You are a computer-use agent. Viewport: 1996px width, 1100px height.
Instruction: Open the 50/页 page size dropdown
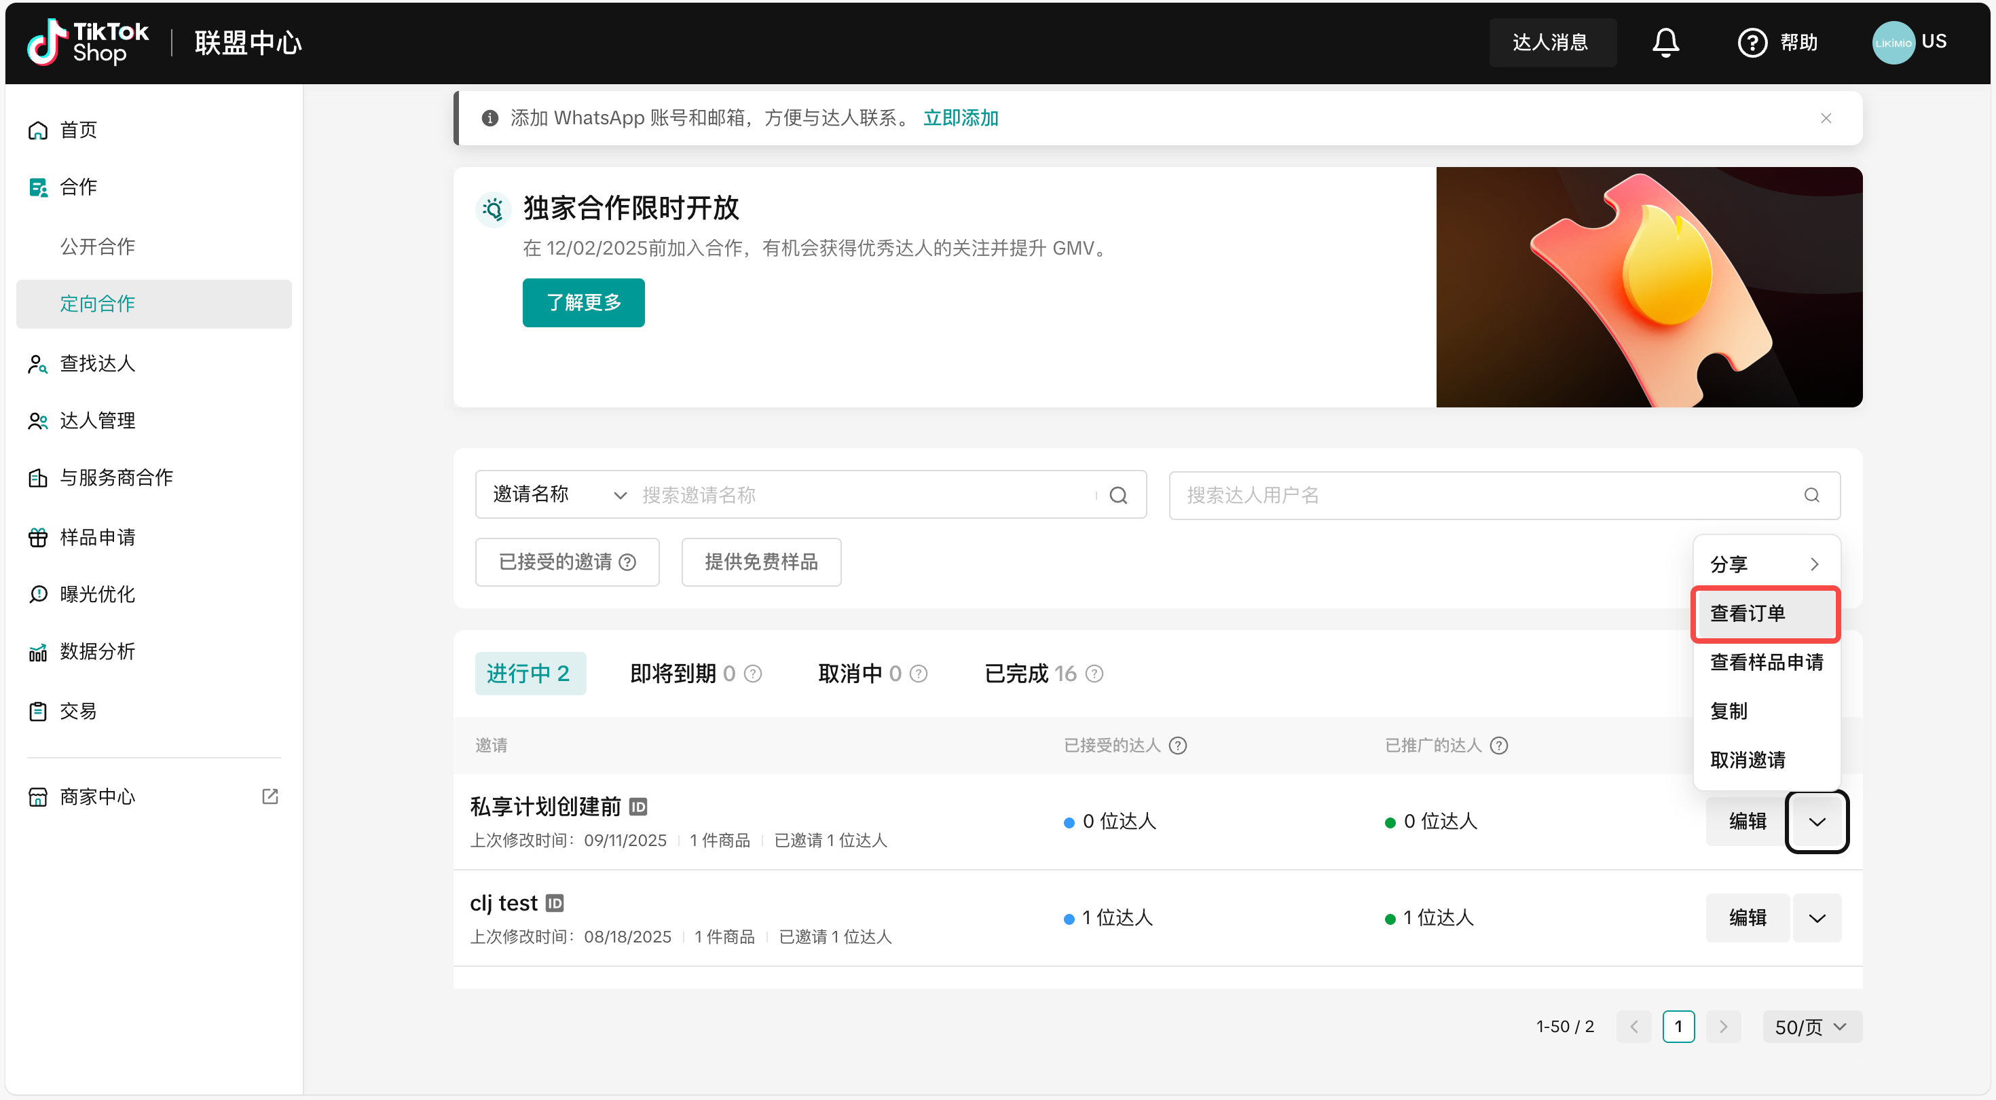tap(1811, 1027)
